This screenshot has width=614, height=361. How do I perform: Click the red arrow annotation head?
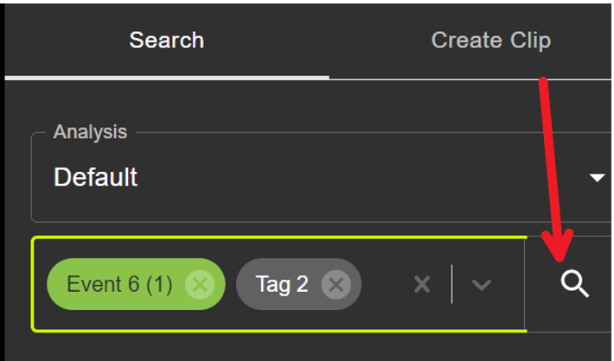(x=559, y=246)
